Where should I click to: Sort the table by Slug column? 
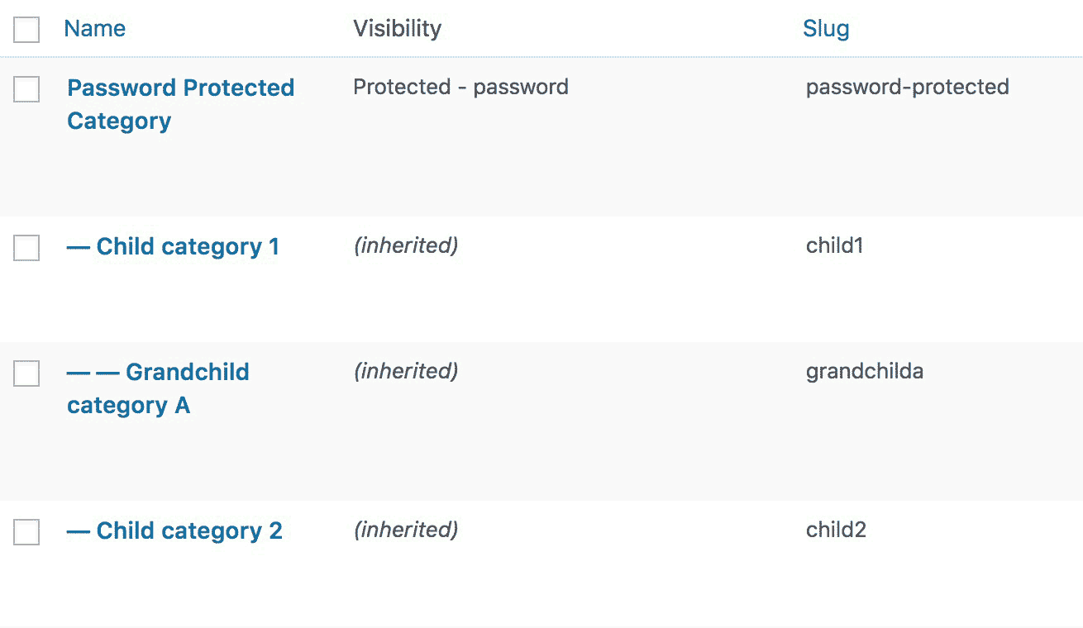coord(826,28)
